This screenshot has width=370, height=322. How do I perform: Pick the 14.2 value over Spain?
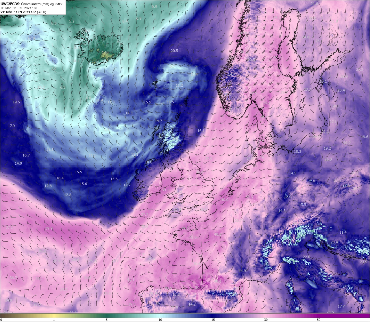pyautogui.click(x=192, y=304)
